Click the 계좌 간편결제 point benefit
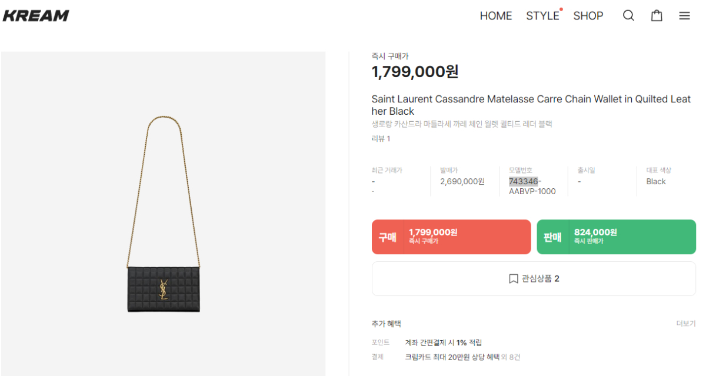 [444, 342]
